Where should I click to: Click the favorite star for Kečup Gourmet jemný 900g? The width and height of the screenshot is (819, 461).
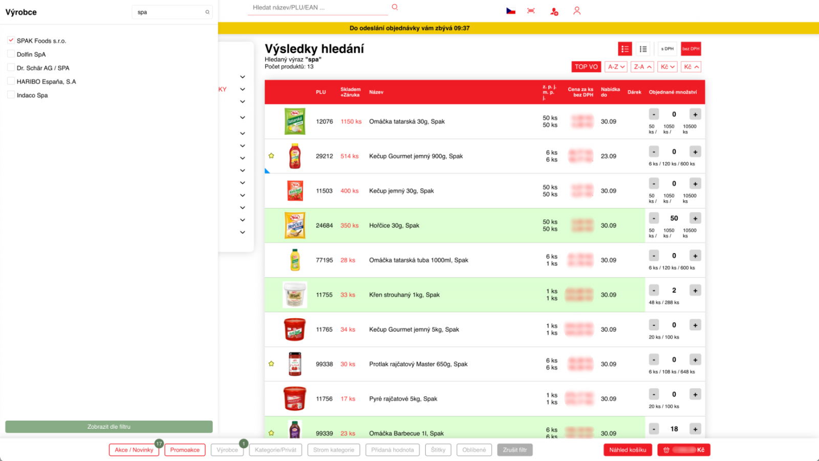point(271,156)
